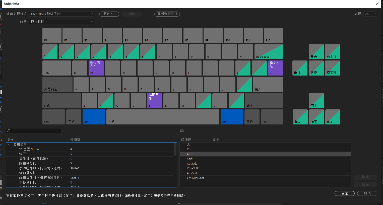Click the 另存为 button

pos(109,14)
